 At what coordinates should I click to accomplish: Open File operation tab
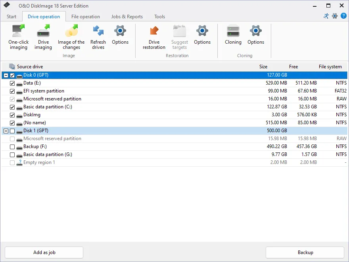[86, 17]
